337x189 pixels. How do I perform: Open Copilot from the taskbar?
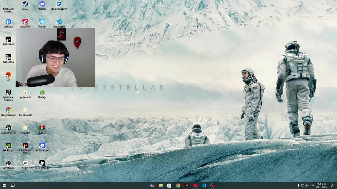152,186
